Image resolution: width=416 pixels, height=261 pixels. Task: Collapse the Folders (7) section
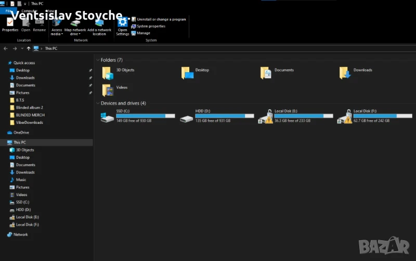[98, 60]
